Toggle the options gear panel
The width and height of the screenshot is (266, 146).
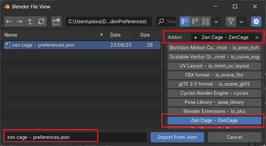tap(256, 22)
